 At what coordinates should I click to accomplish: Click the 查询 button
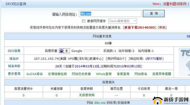[154, 14]
